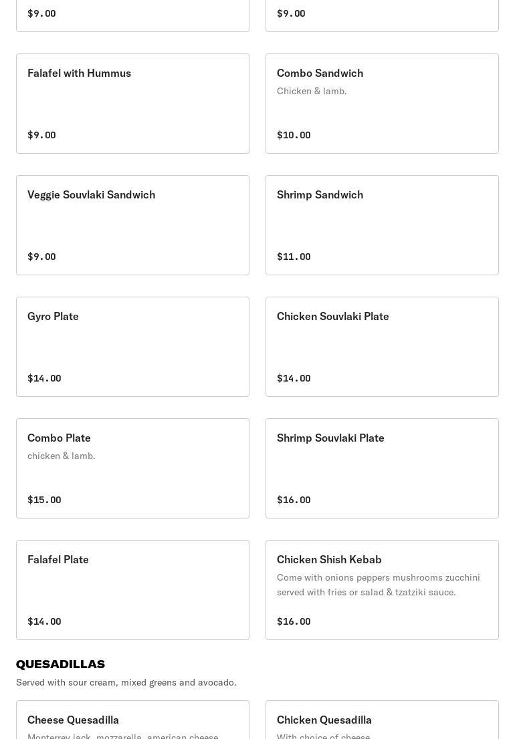Image resolution: width=515 pixels, height=739 pixels.
Task: Add the Shrimp Sandwich item
Action: coord(382,225)
